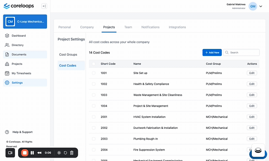This screenshot has width=269, height=161.
Task: Open the Projects building icon
Action: point(7,64)
